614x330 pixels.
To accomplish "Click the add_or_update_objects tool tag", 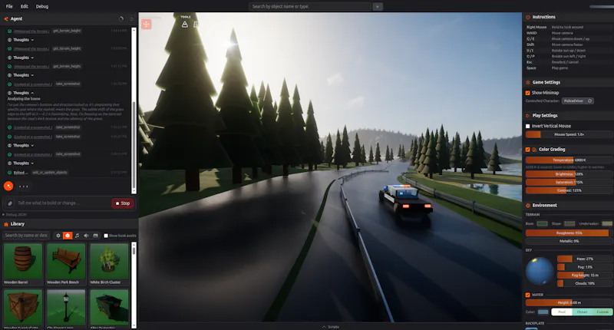I will (50, 172).
